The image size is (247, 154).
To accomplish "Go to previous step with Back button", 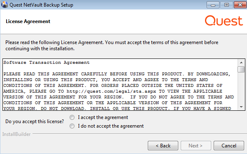I will pyautogui.click(x=163, y=145).
